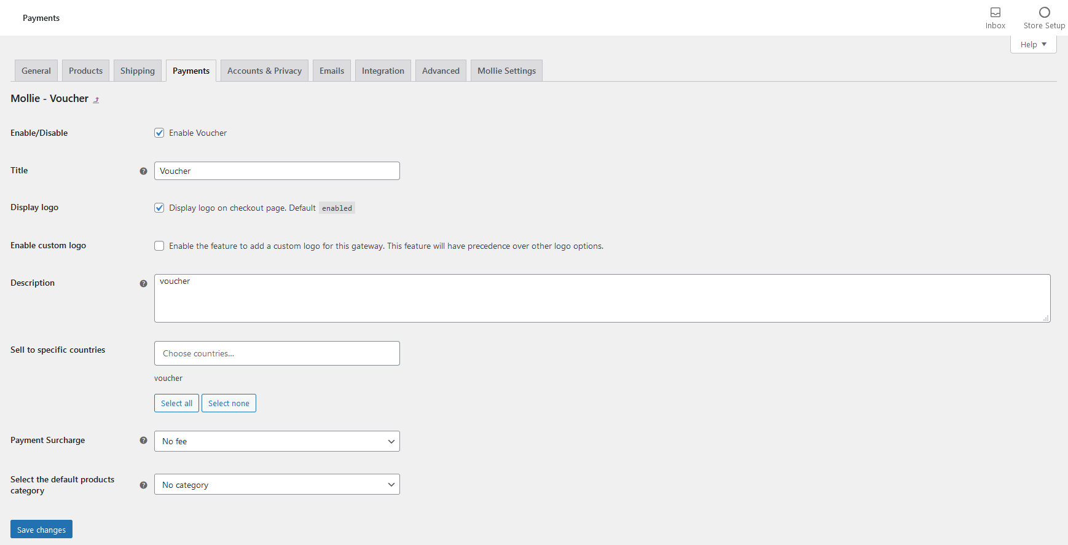1068x545 pixels.
Task: Click into the Description textarea
Action: pos(602,298)
